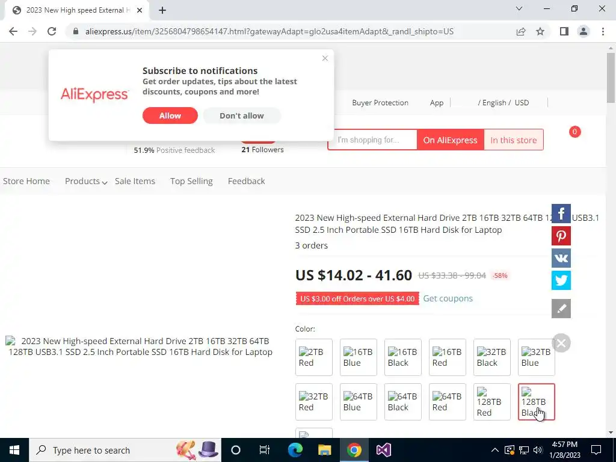Share on Pinterest icon
This screenshot has height=462, width=616.
pyautogui.click(x=561, y=236)
